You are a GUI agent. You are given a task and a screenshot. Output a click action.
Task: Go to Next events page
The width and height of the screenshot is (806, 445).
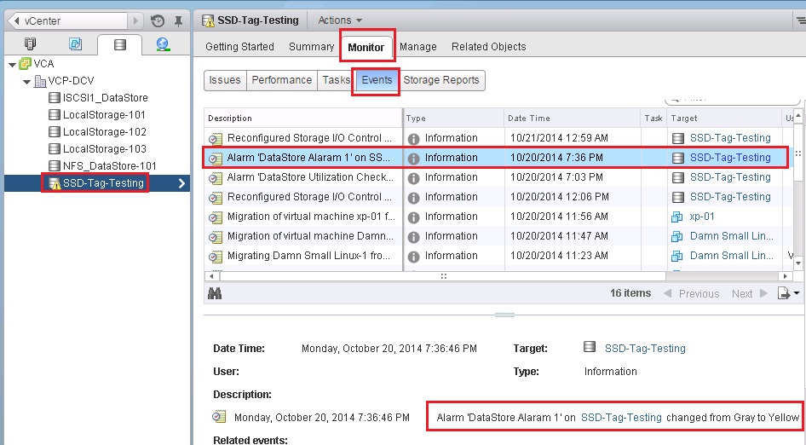(750, 294)
